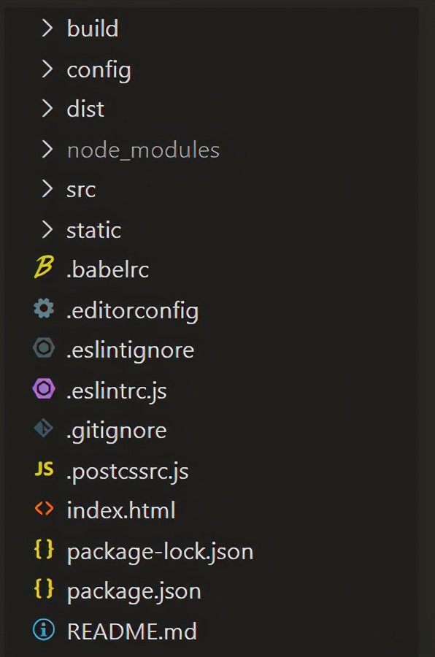Screen dimensions: 435x657
Task: Click the git icon beside .gitignore
Action: 44,429
